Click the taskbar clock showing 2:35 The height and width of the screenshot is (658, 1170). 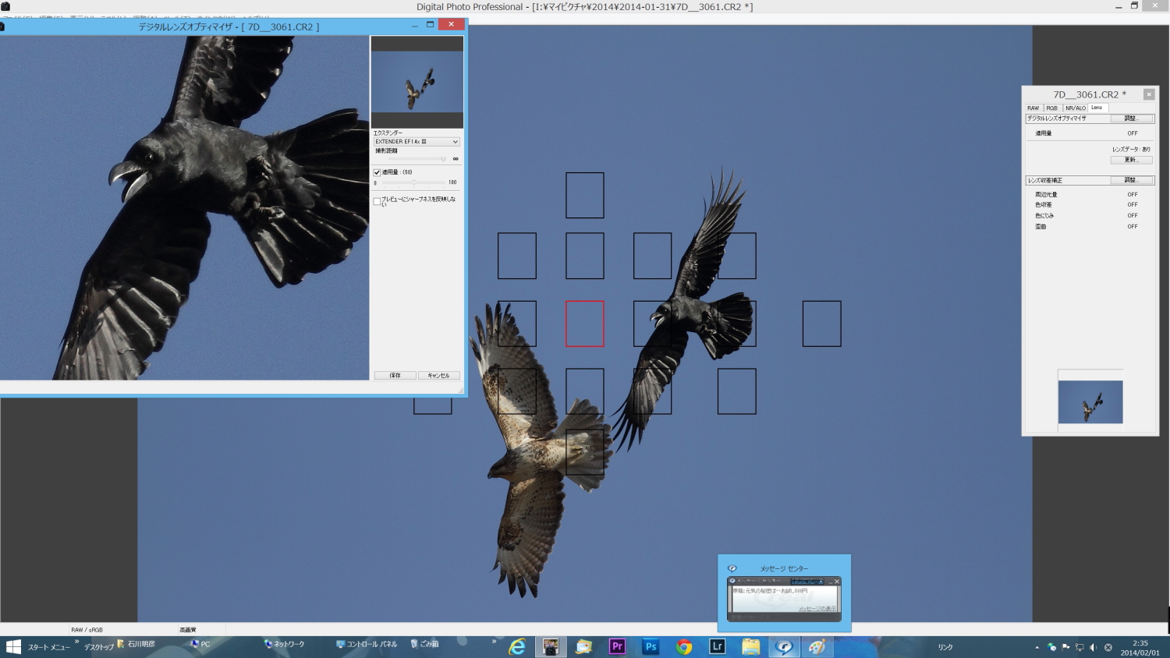pos(1140,648)
